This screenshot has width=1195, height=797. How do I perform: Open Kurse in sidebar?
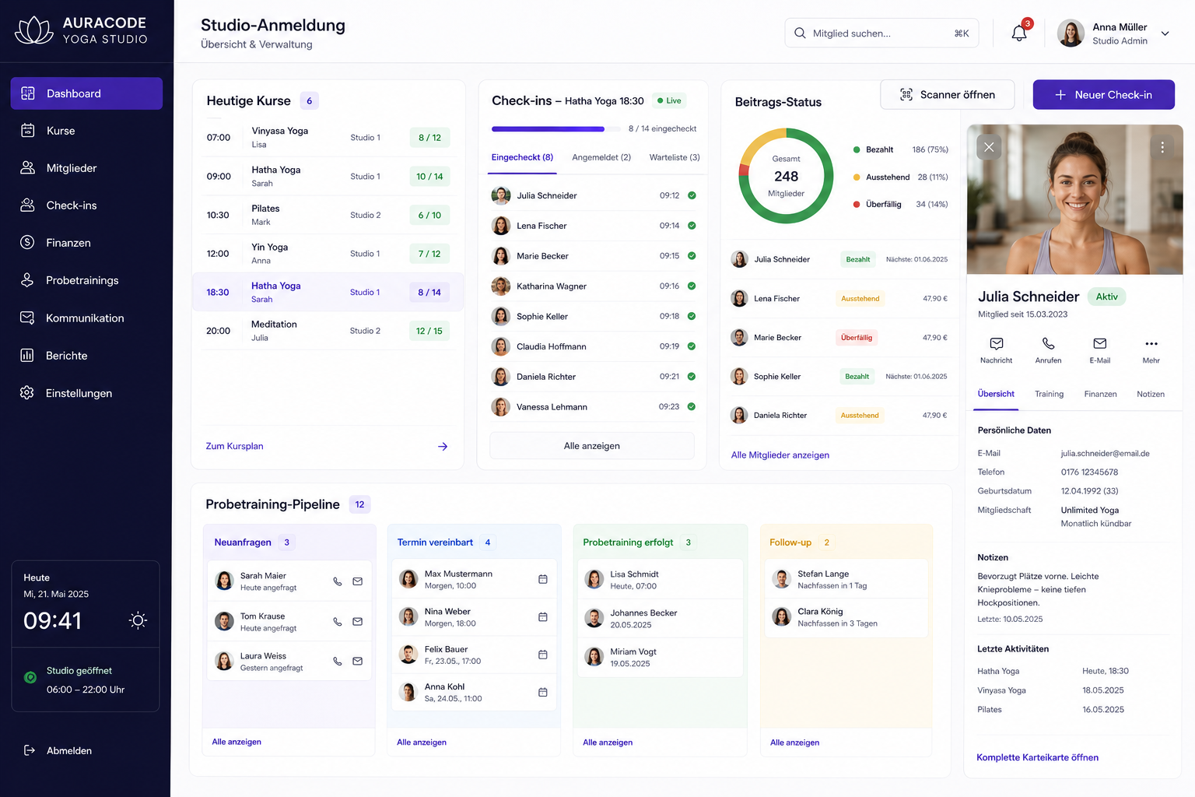click(86, 131)
